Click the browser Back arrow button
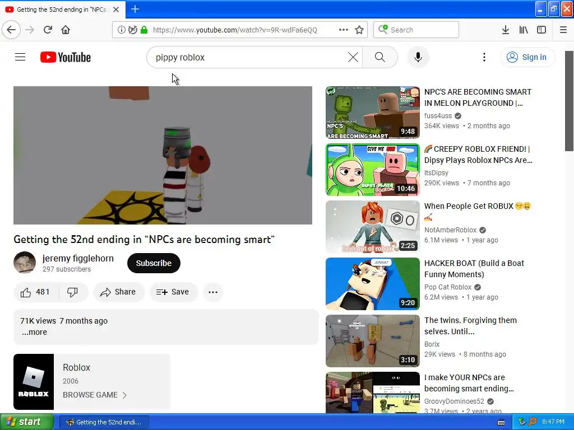The width and height of the screenshot is (574, 430). 11,30
